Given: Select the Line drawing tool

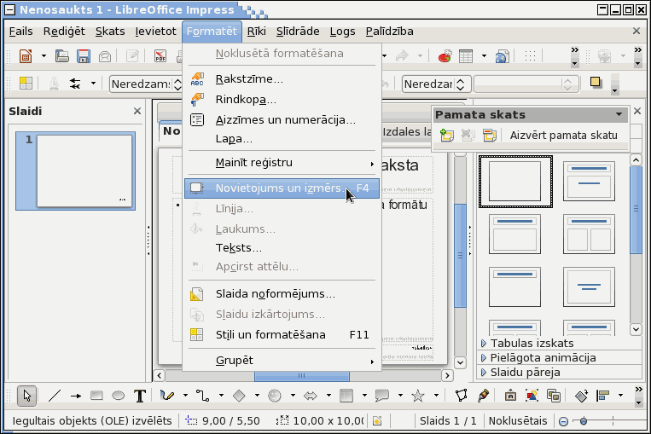Looking at the screenshot, I should [55, 396].
